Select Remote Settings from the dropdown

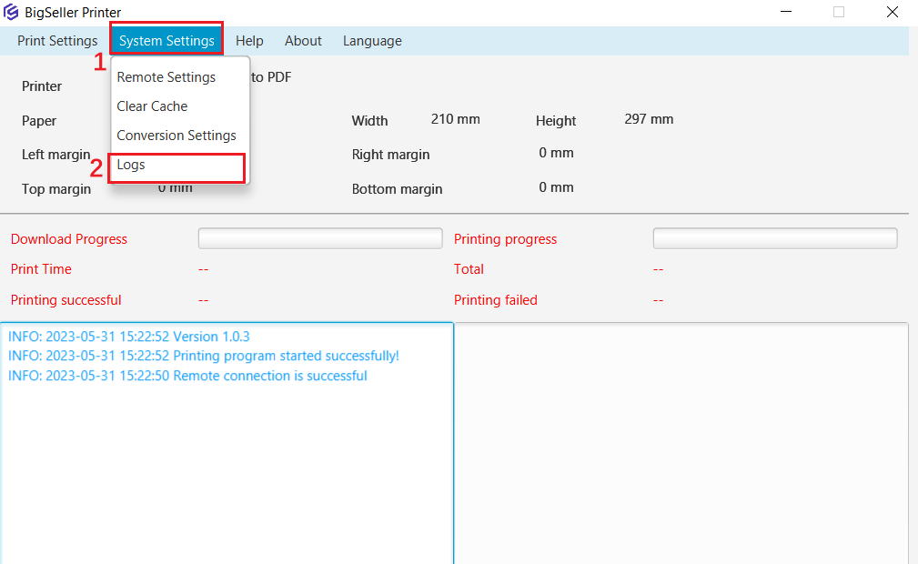pyautogui.click(x=180, y=77)
